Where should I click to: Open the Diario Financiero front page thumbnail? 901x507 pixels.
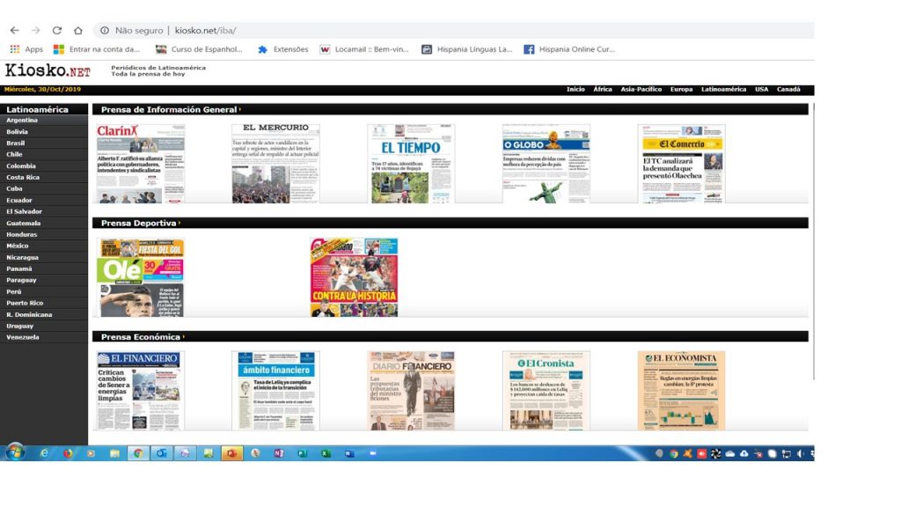(411, 391)
